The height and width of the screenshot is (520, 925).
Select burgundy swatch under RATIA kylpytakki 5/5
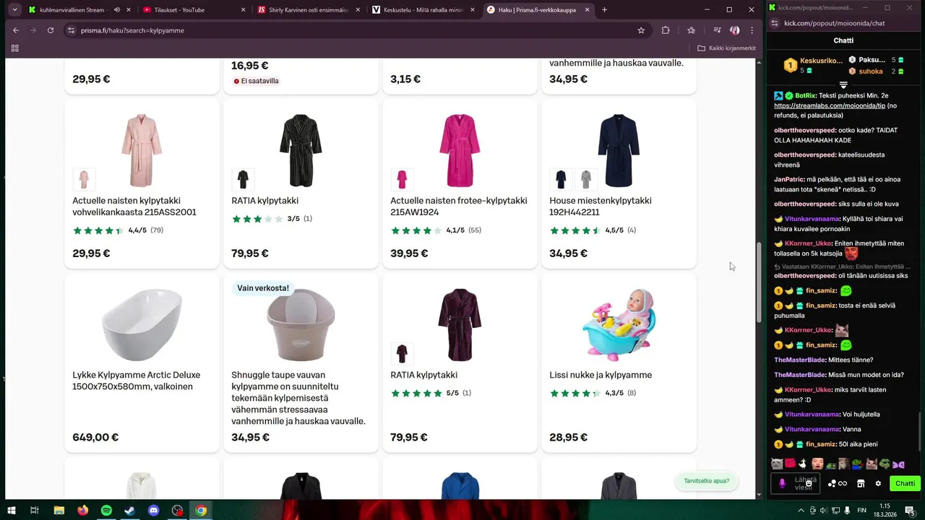(x=402, y=353)
